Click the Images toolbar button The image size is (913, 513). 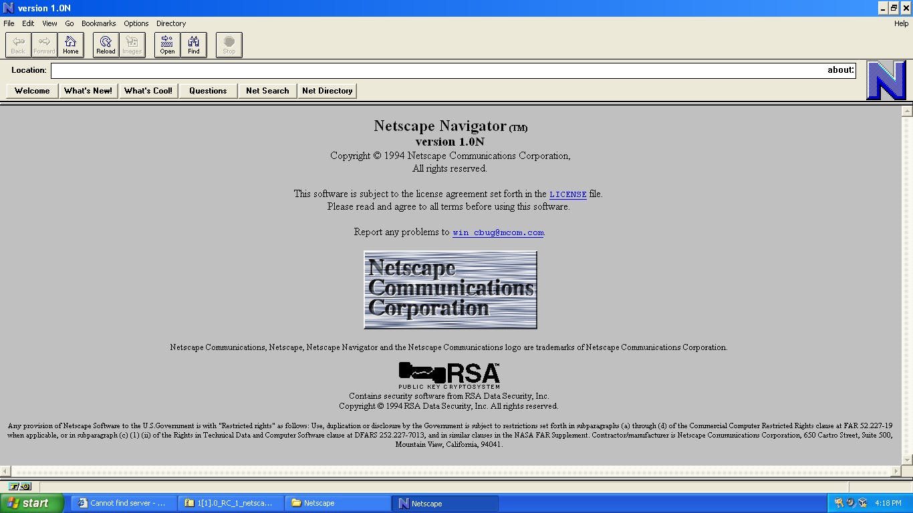coord(132,45)
